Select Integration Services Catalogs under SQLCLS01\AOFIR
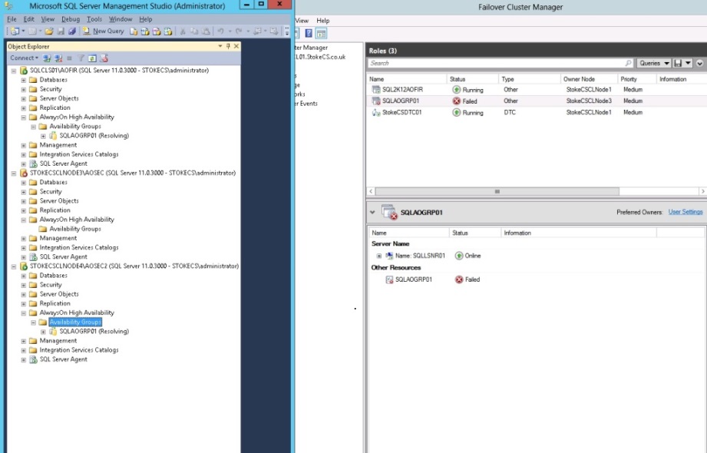Image resolution: width=707 pixels, height=453 pixels. click(79, 154)
